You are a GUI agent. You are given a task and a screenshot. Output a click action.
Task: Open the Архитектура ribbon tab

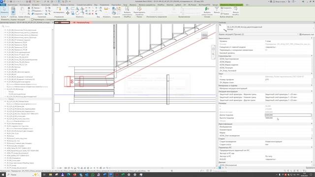12,5
